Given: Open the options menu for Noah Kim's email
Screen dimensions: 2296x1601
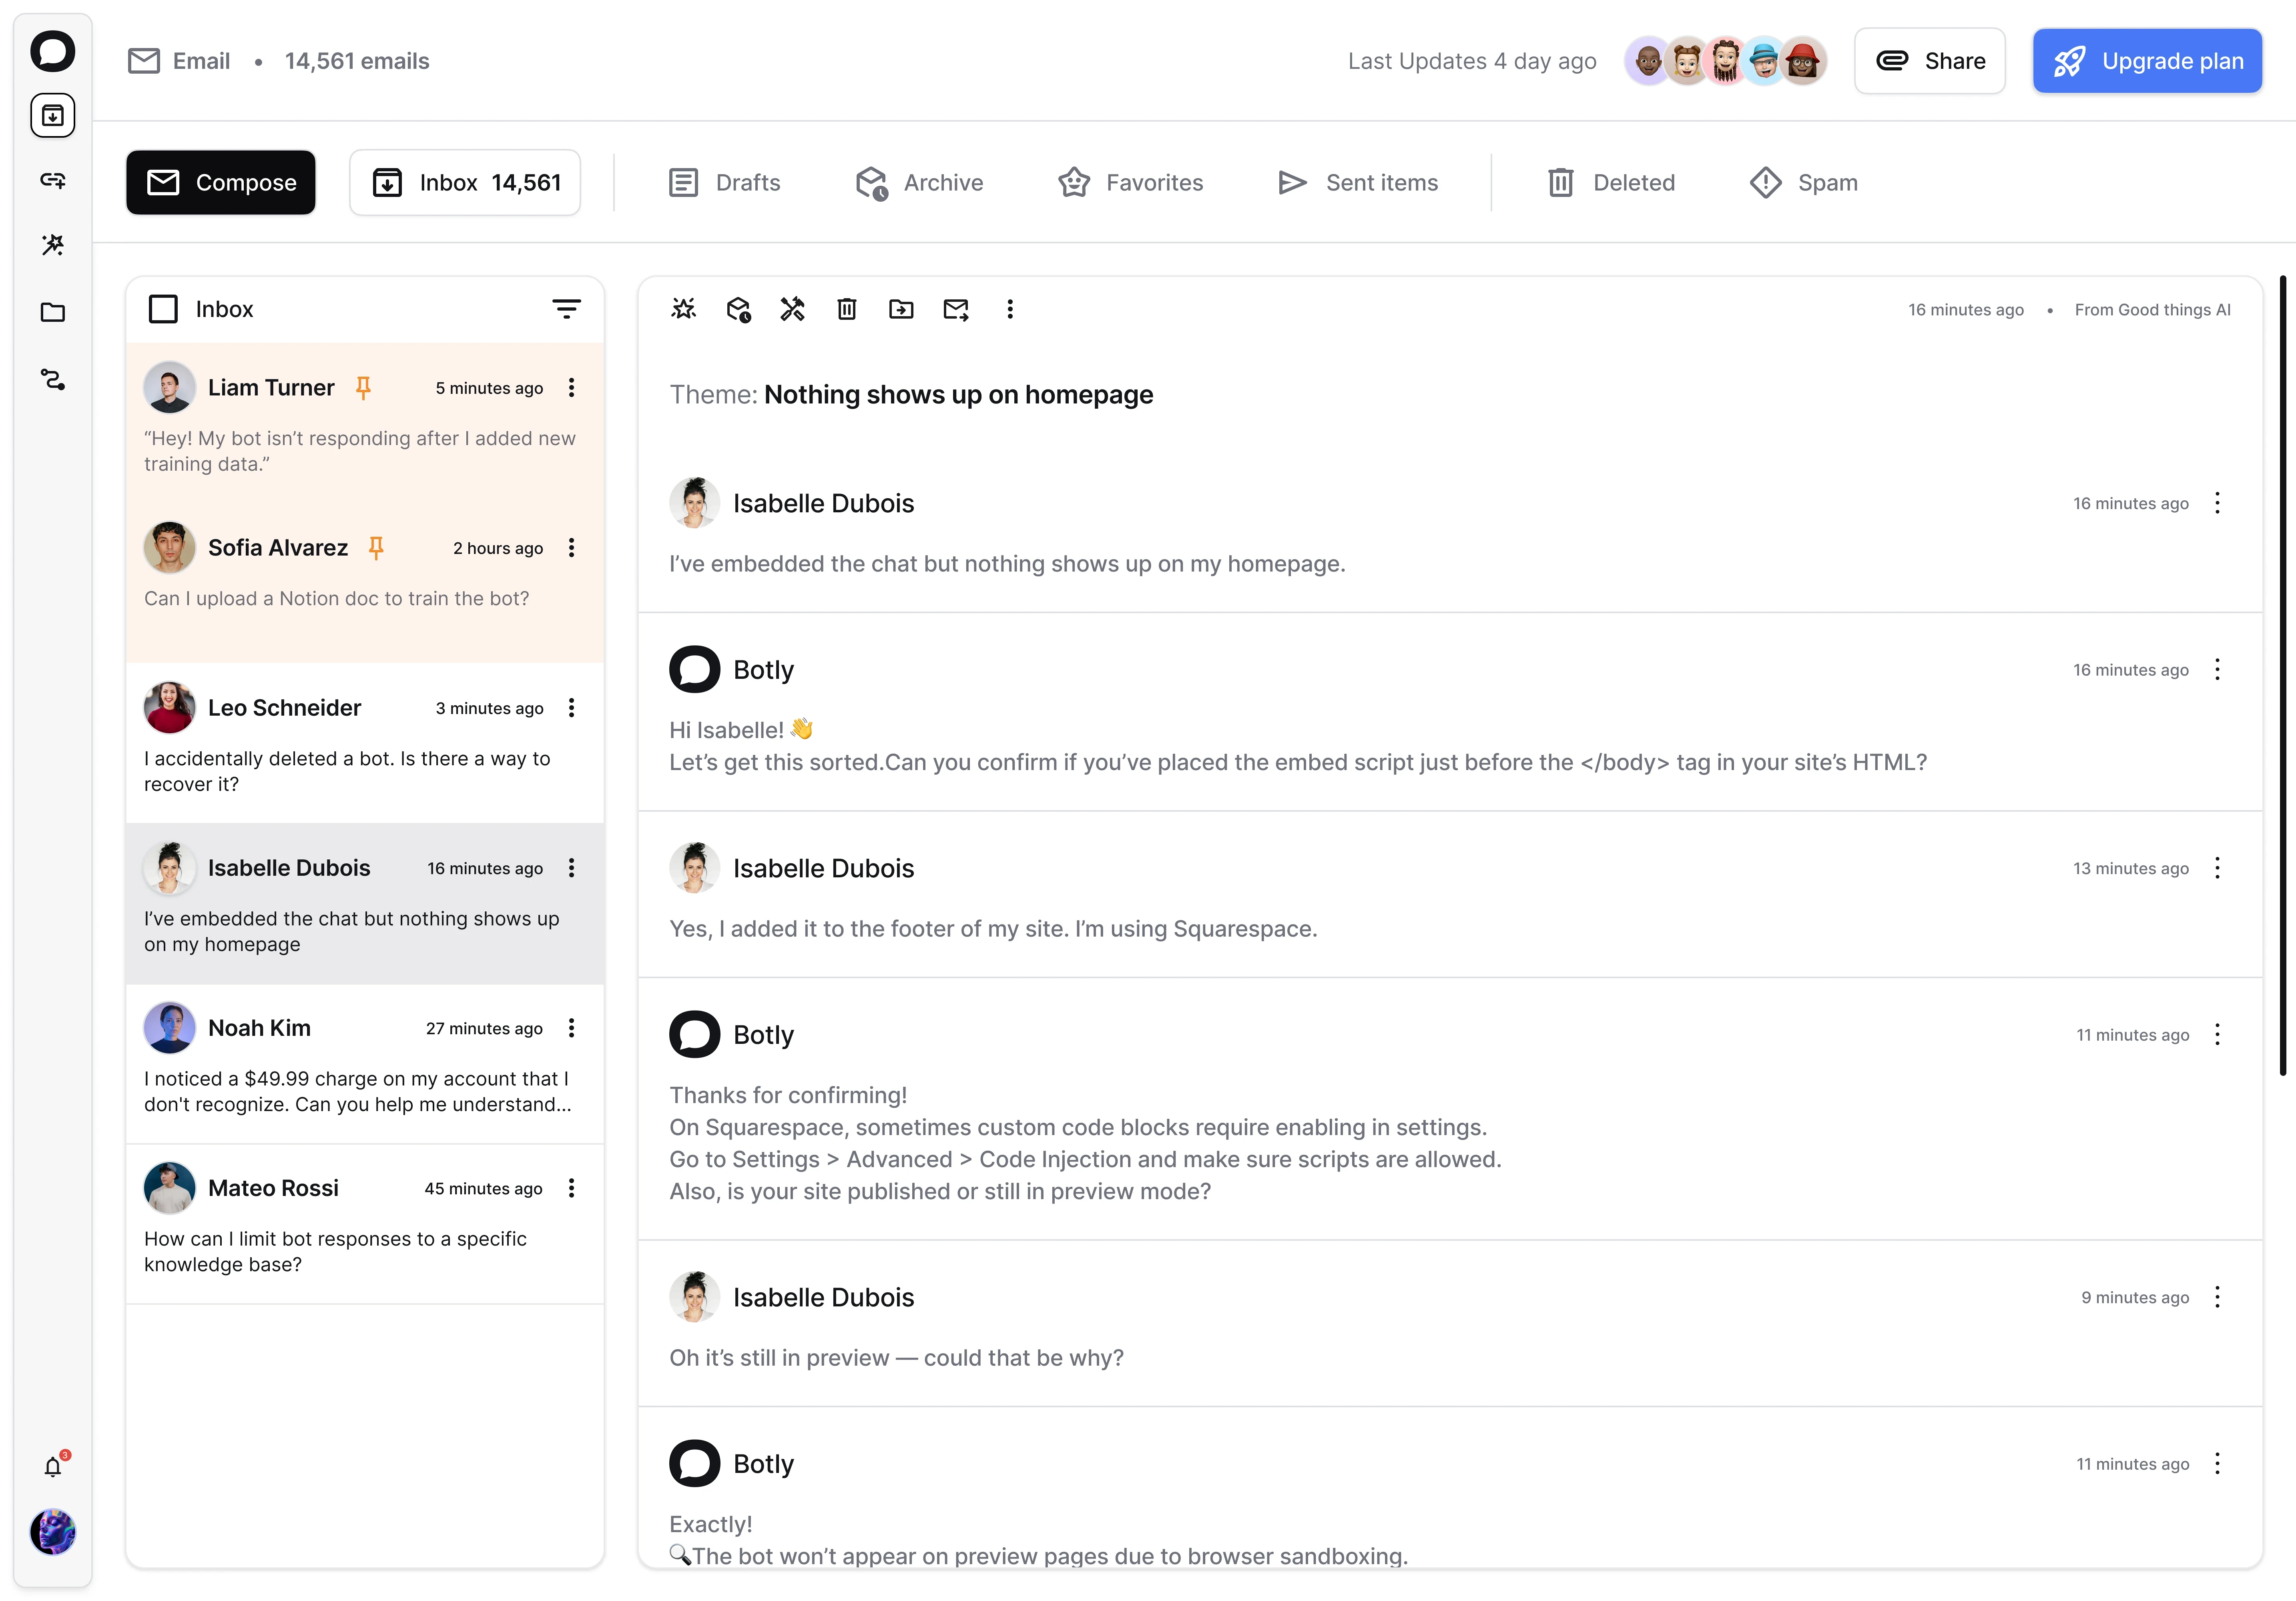Looking at the screenshot, I should coord(572,1028).
